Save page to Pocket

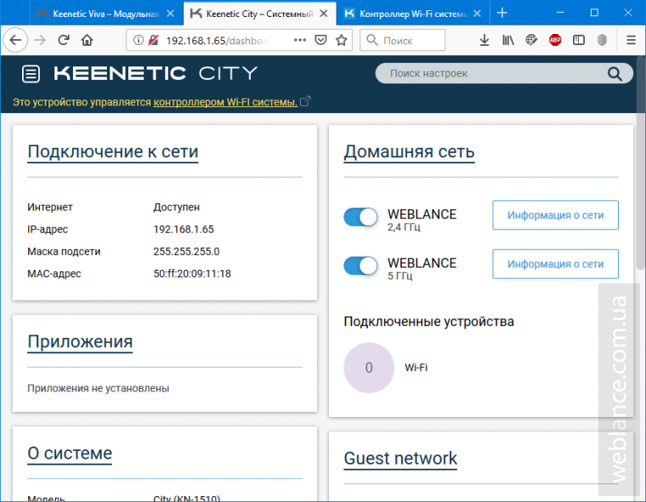[320, 40]
